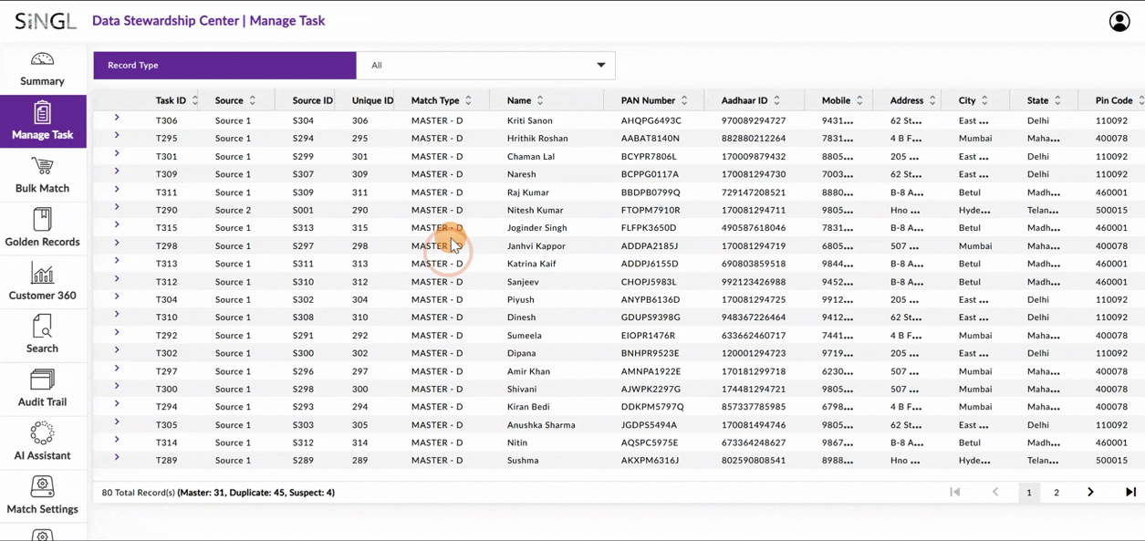Open the Customer 360 view
This screenshot has width=1145, height=541.
(42, 281)
